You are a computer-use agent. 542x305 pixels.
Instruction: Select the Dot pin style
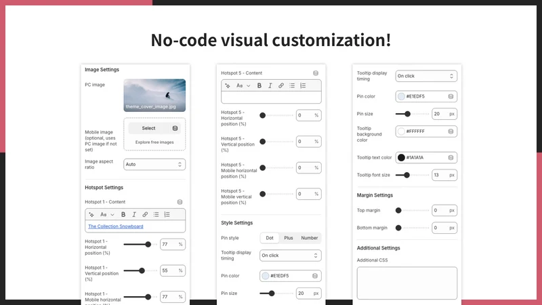270,238
